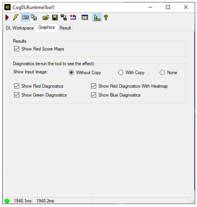Minimize the CogDLRuntimeTool1 window
197x207 pixels.
click(150, 7)
